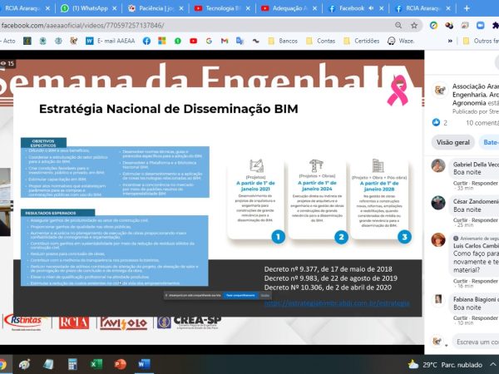Open the Associação page avatar
Screen dimensions: 499x374
coord(440,91)
